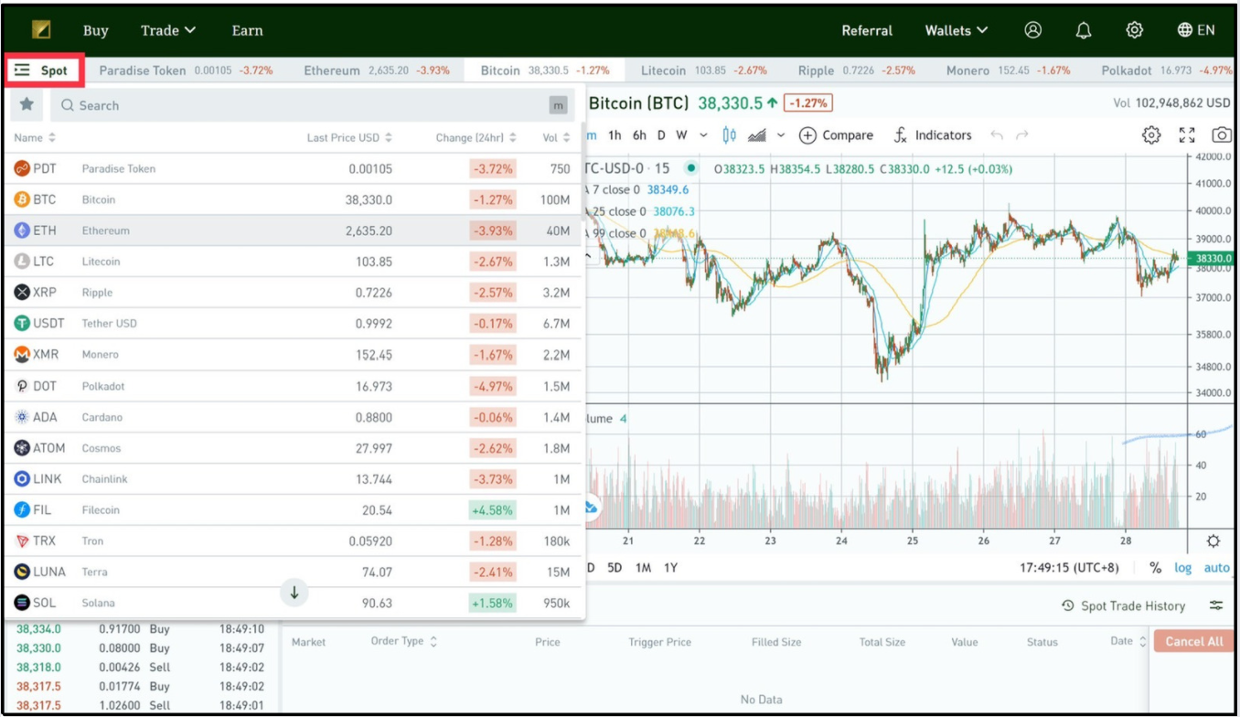Select the Bitcoin ticker tab
This screenshot has height=717, width=1240.
[x=544, y=70]
